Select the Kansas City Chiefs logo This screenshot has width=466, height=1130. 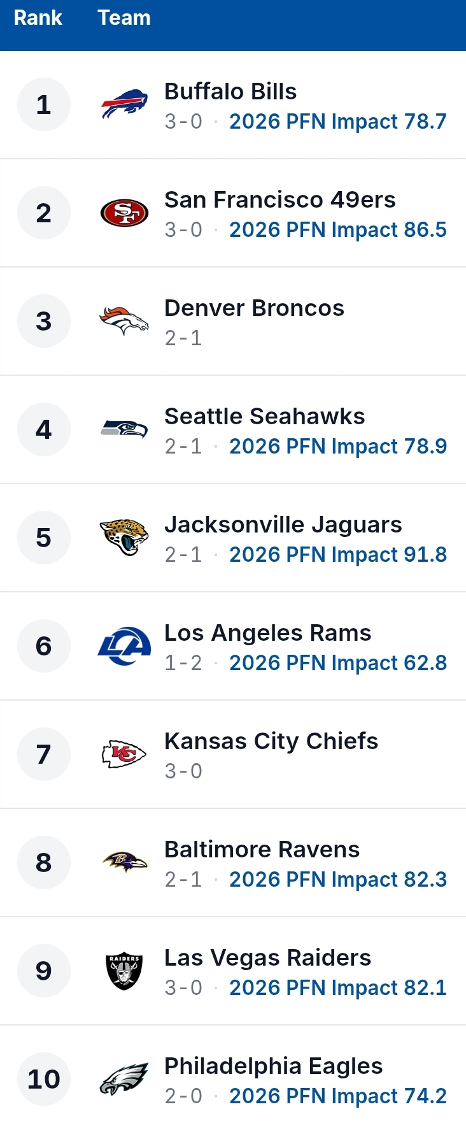pos(124,754)
